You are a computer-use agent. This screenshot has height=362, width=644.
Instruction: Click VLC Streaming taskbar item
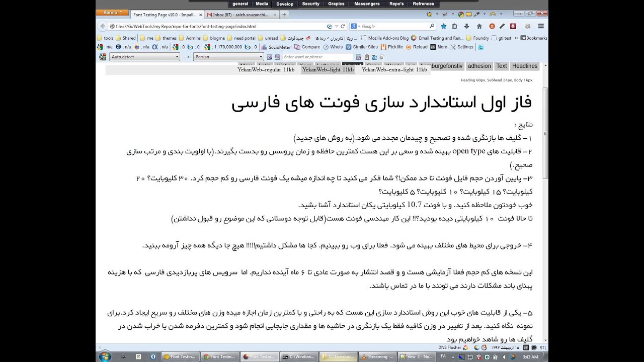(x=378, y=356)
